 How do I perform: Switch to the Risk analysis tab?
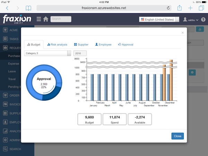click(57, 45)
